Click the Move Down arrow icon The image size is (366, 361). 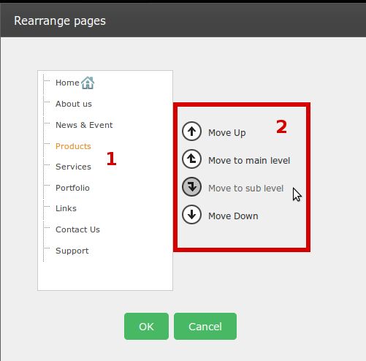191,215
